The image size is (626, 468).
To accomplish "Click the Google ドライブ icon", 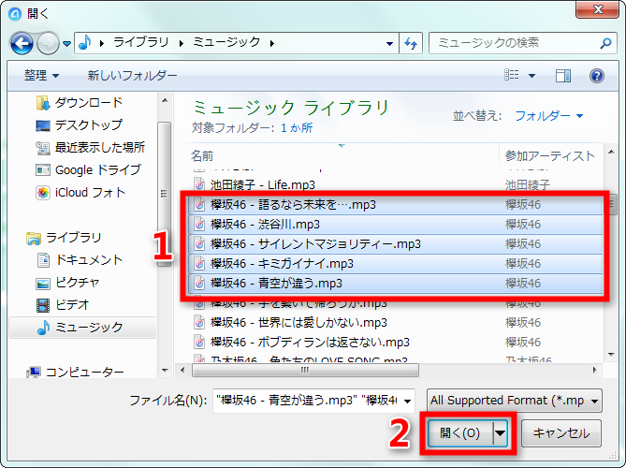I will point(43,170).
